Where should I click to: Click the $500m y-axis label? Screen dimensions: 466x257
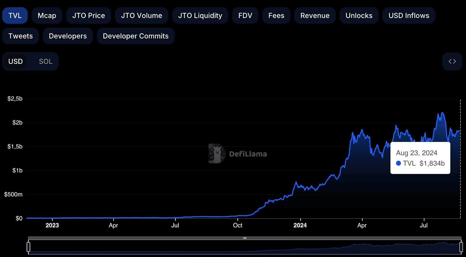(x=13, y=195)
